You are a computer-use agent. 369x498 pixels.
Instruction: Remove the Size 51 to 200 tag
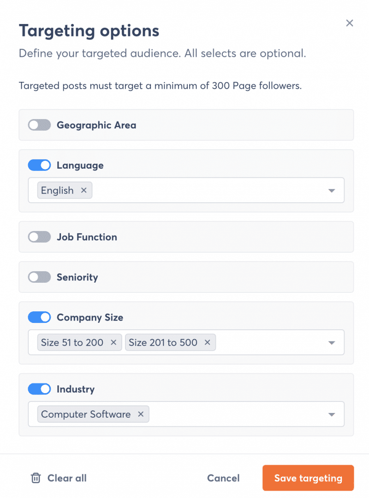click(x=113, y=342)
